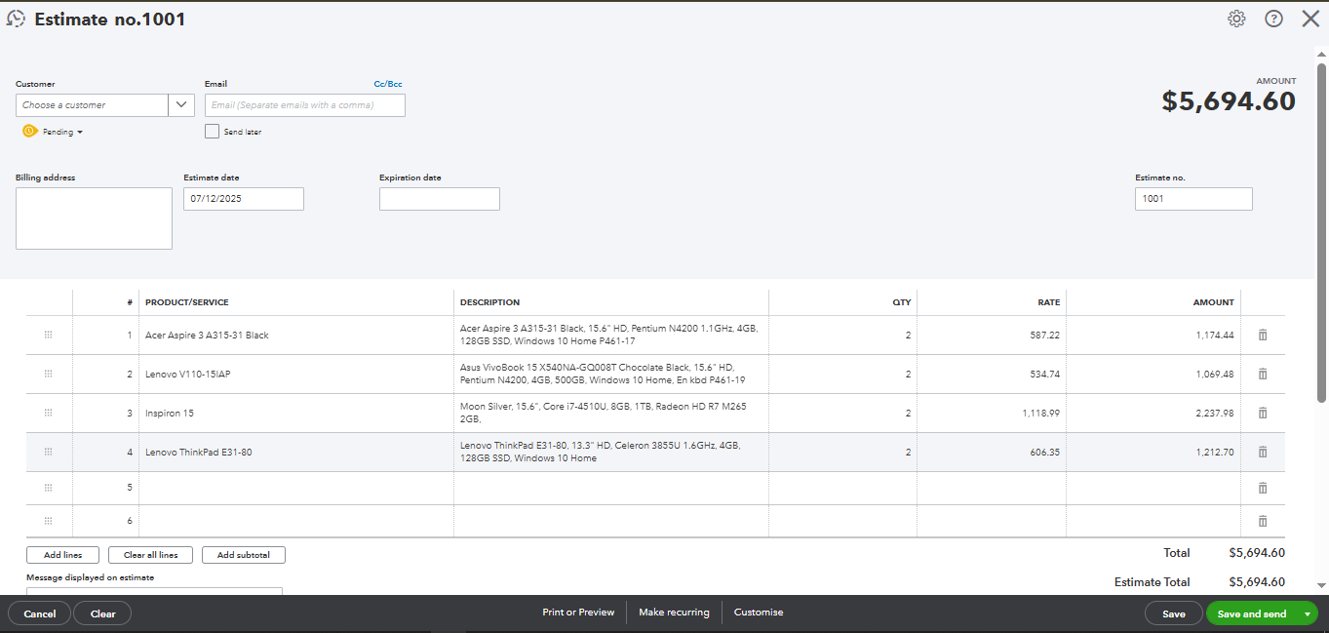The image size is (1329, 633).
Task: Delete empty row 6 with trash icon
Action: click(1263, 521)
